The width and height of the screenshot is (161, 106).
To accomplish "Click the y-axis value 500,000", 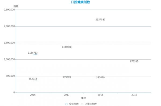I will (10, 76).
